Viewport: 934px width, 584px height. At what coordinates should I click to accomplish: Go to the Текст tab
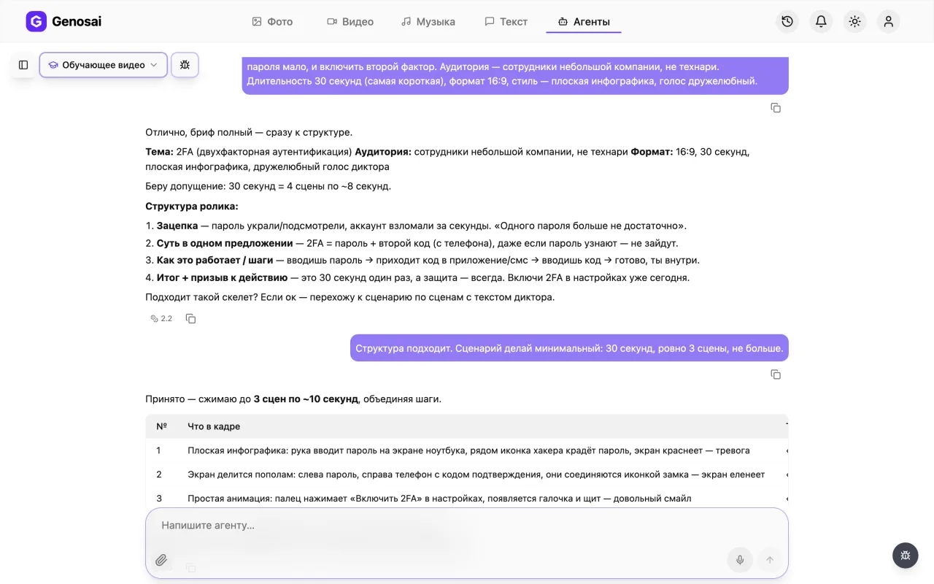tap(506, 22)
